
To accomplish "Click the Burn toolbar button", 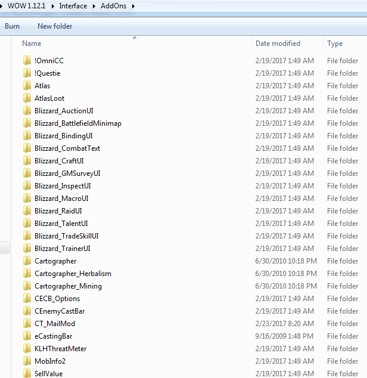I will [x=12, y=26].
